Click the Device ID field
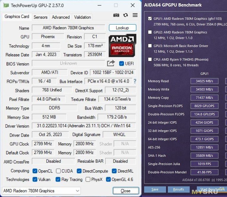The width and height of the screenshot is (227, 197). (113, 72)
